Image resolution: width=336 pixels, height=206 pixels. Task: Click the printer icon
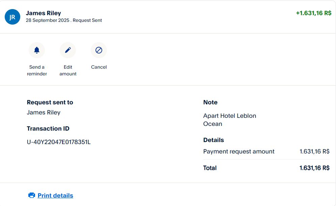click(32, 195)
